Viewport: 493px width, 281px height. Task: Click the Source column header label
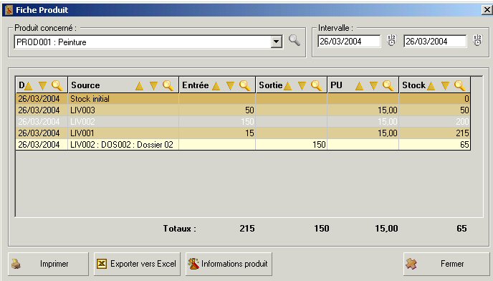85,85
